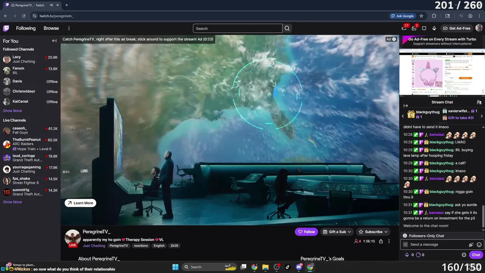Screen dimensions: 485x273
Task: Reload the page in Chrome
Action: coord(23,16)
